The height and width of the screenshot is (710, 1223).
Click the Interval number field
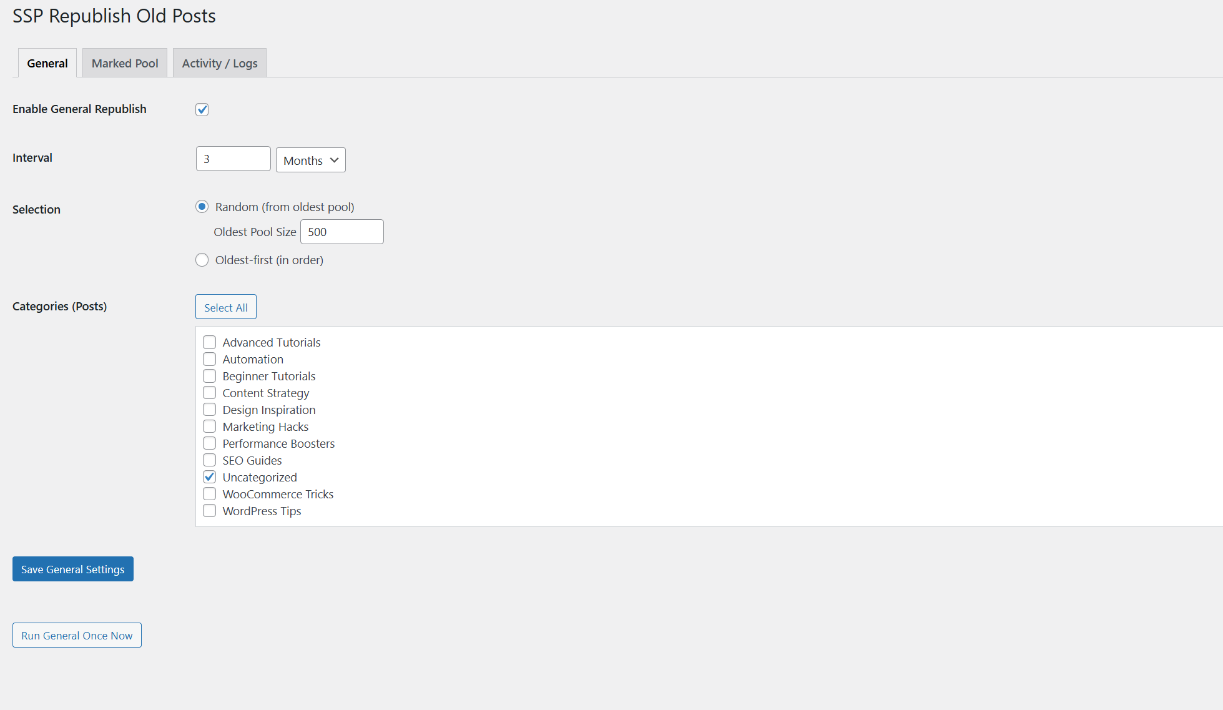[233, 159]
